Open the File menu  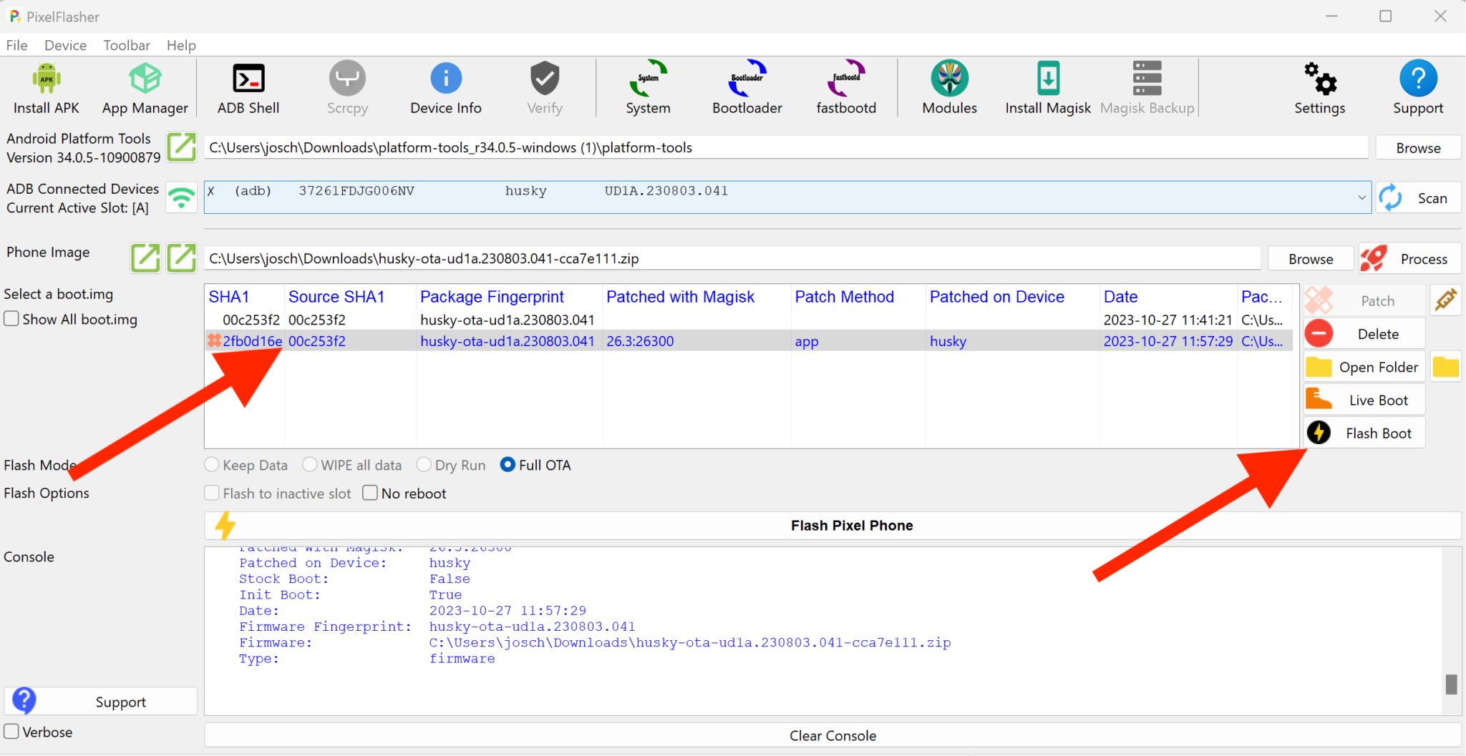pyautogui.click(x=16, y=45)
